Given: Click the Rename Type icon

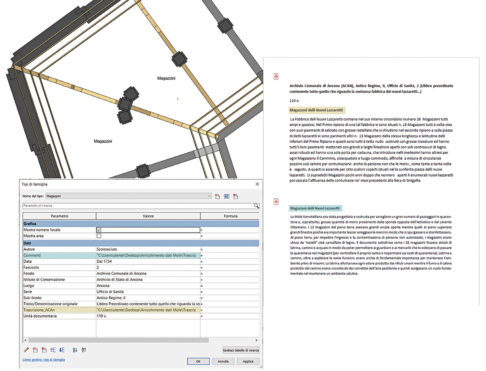Looking at the screenshot, I should pyautogui.click(x=227, y=197).
